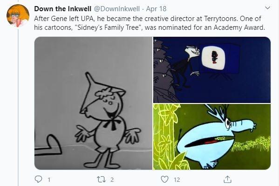Open the share tweet icon
The image size is (279, 186).
(227, 179)
